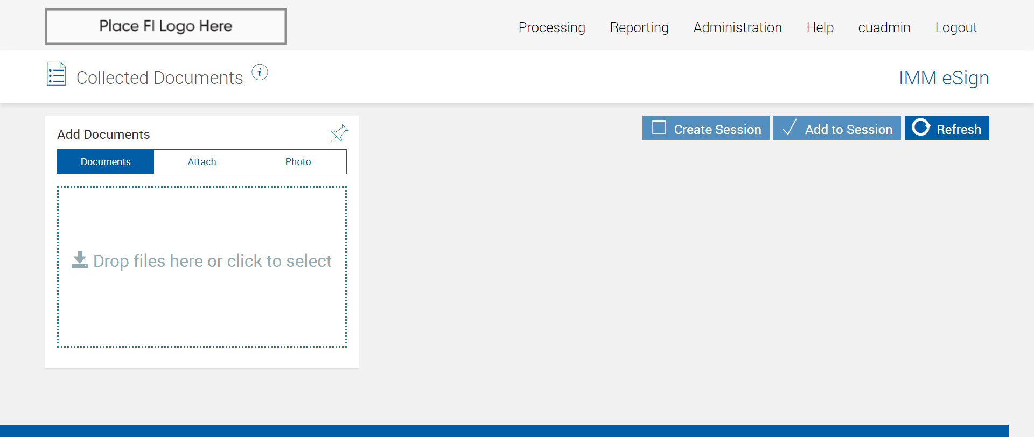Screen dimensions: 1034x437
Task: Click the download arrow icon in drop zone
Action: tap(80, 259)
